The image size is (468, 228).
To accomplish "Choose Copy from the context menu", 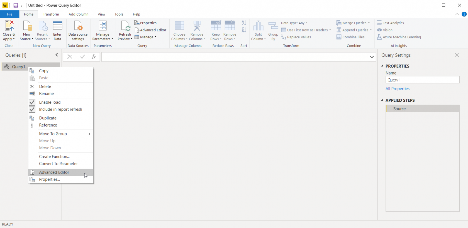I will 61,71.
